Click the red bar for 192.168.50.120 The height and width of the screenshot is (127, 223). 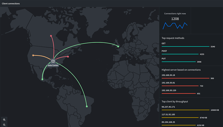coord(179,94)
